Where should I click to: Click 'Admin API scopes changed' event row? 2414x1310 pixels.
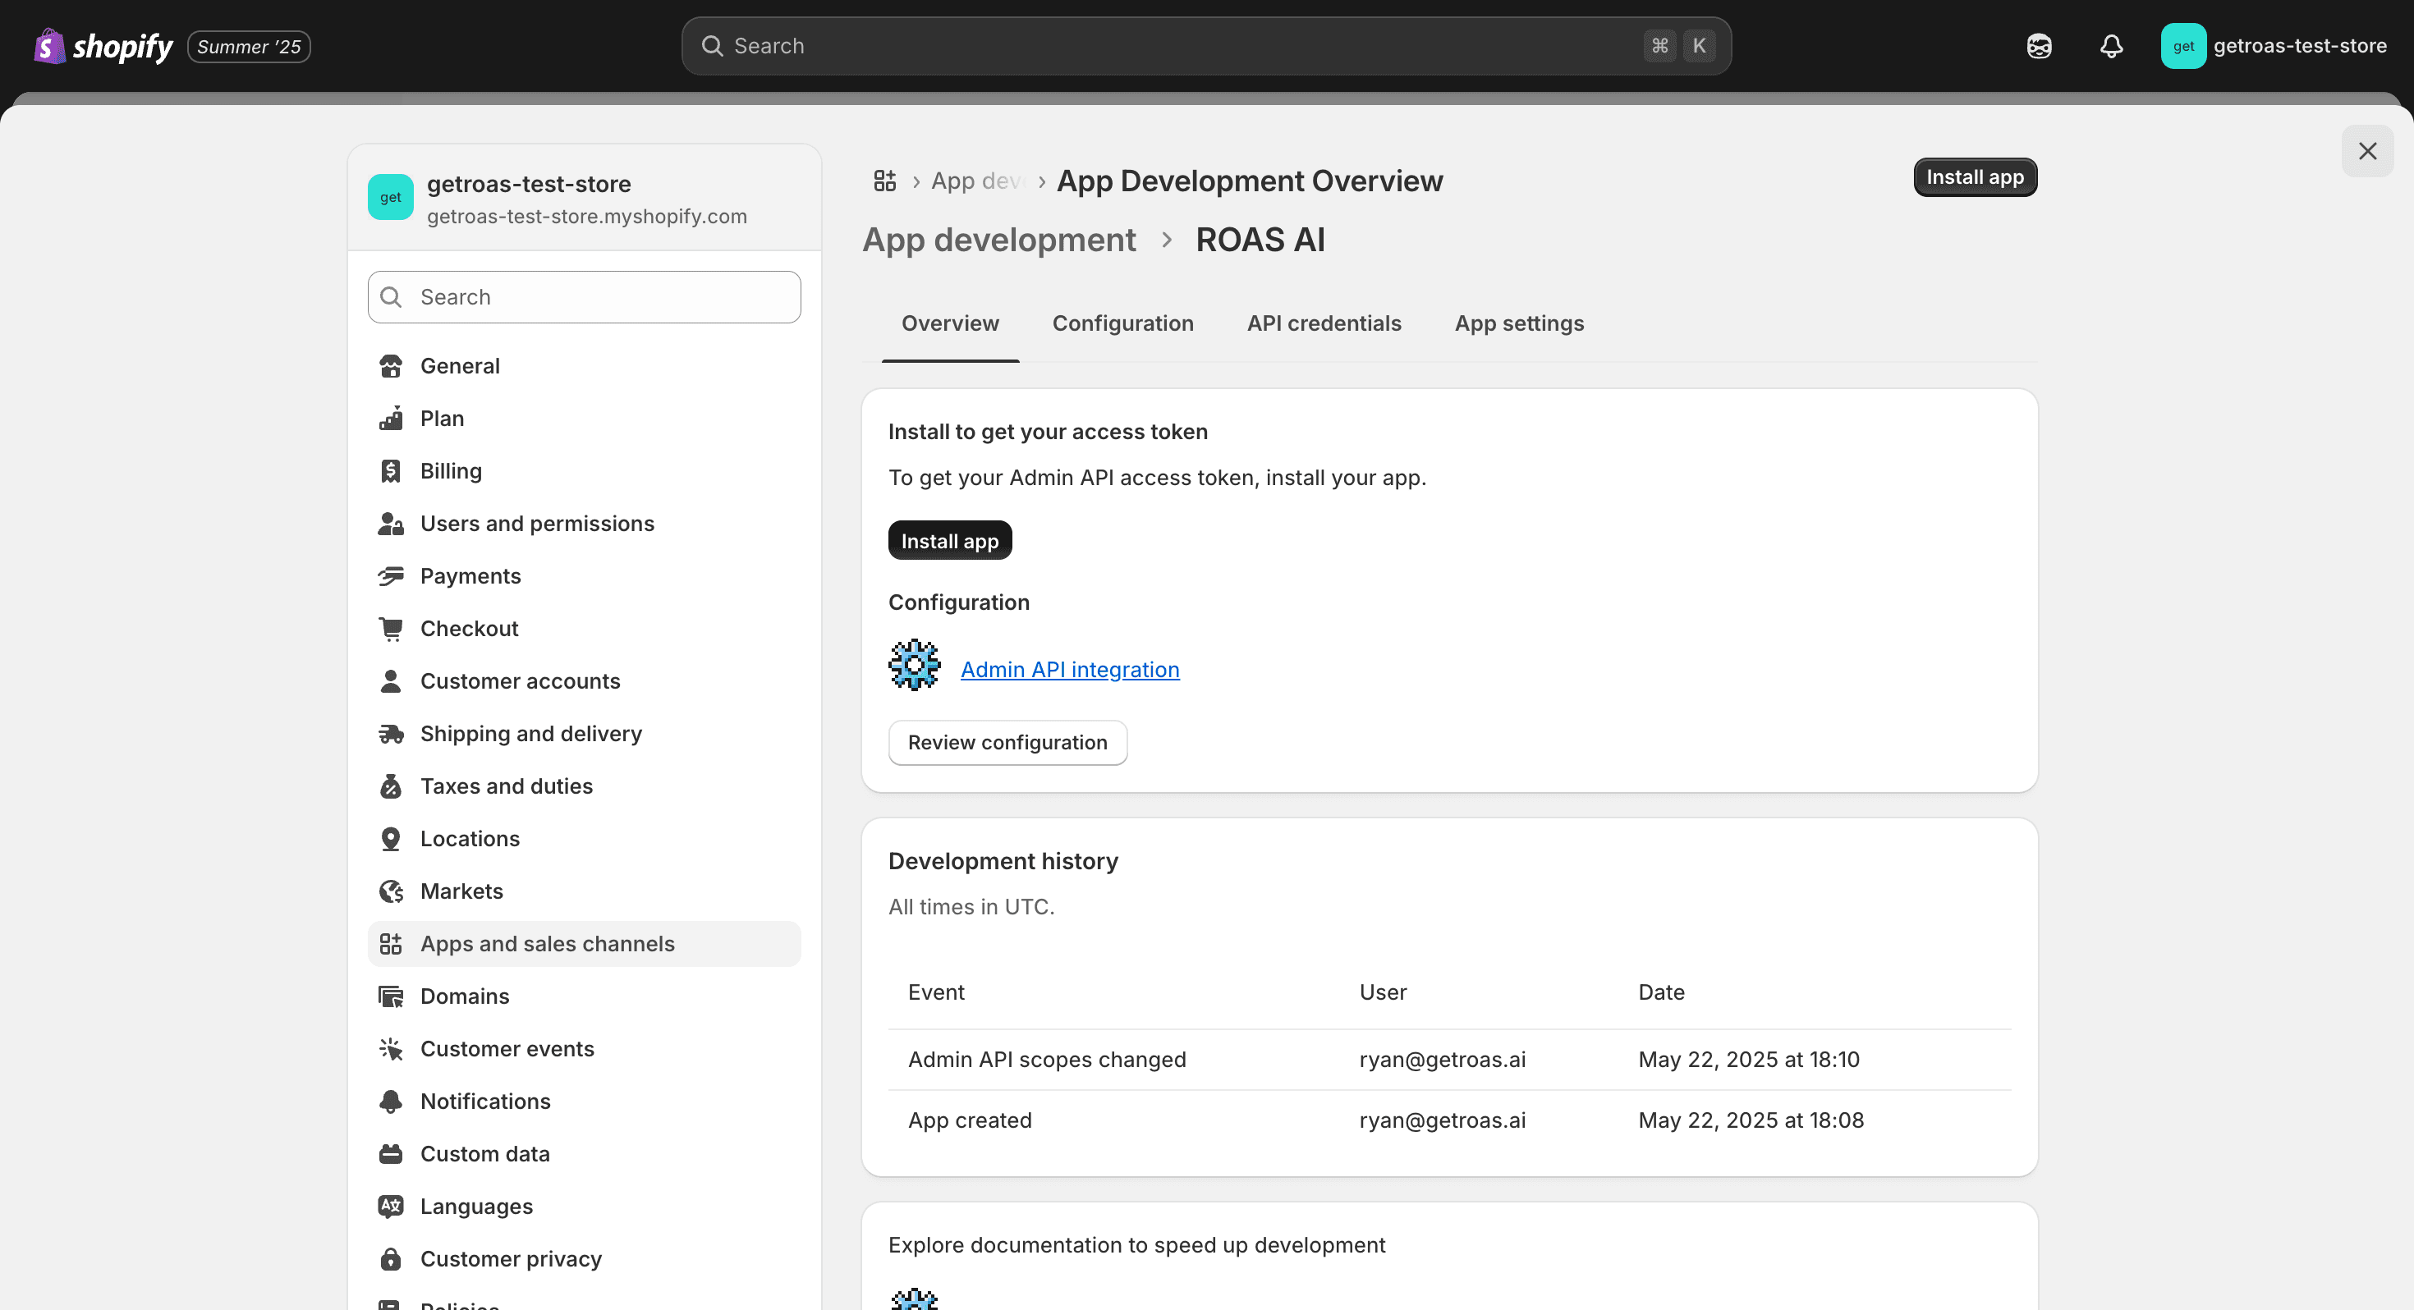pyautogui.click(x=1450, y=1059)
